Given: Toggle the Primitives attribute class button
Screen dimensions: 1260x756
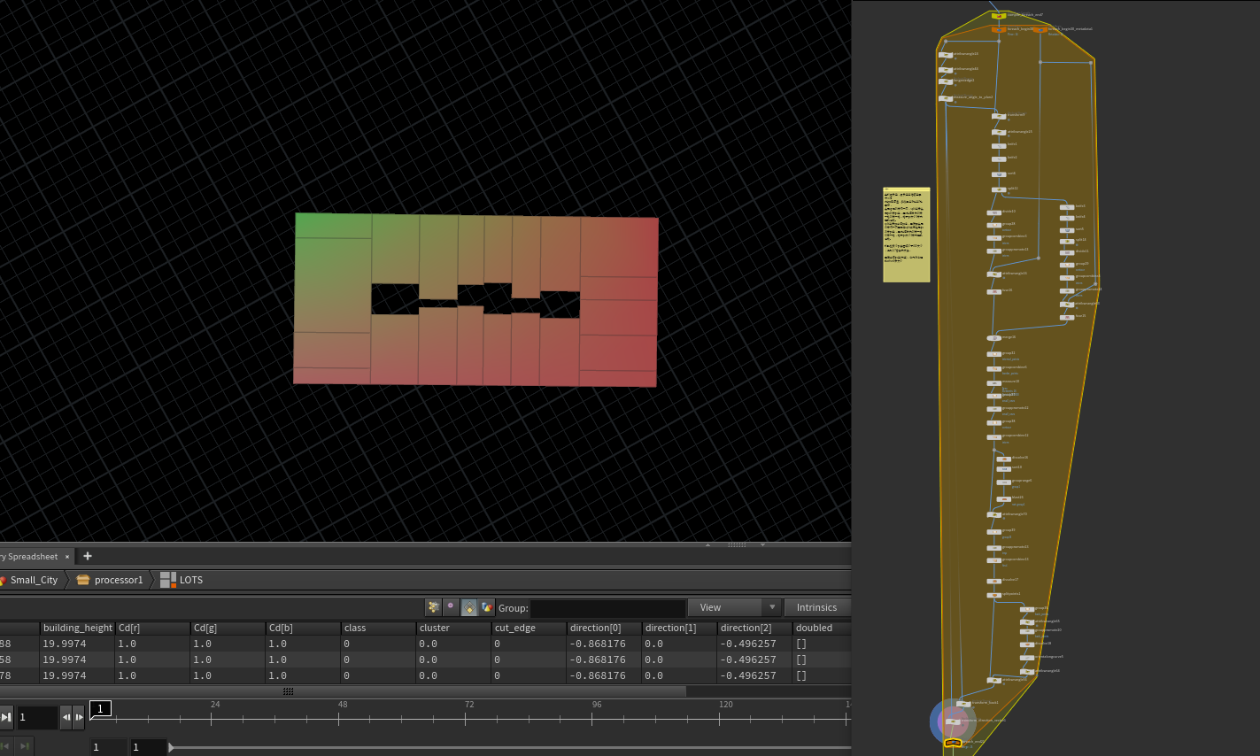Looking at the screenshot, I should coord(469,607).
